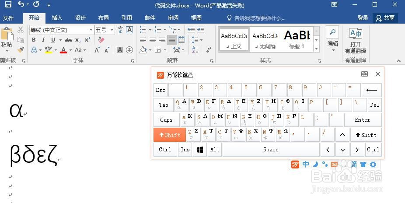Viewport: 405px width, 203px height.
Task: Click the Phonetic Guide (wén) icon
Action: tap(120, 30)
